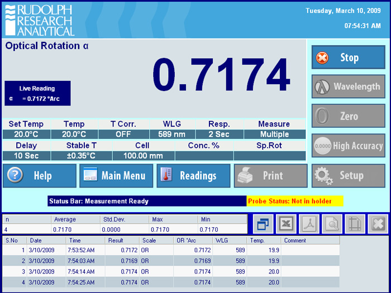391x293 pixels.
Task: Click the print preview magnifier icon
Action: (332, 224)
